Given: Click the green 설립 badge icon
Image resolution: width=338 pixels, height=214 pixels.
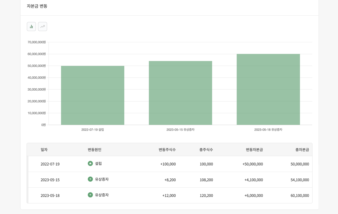Looking at the screenshot, I should click(x=90, y=164).
